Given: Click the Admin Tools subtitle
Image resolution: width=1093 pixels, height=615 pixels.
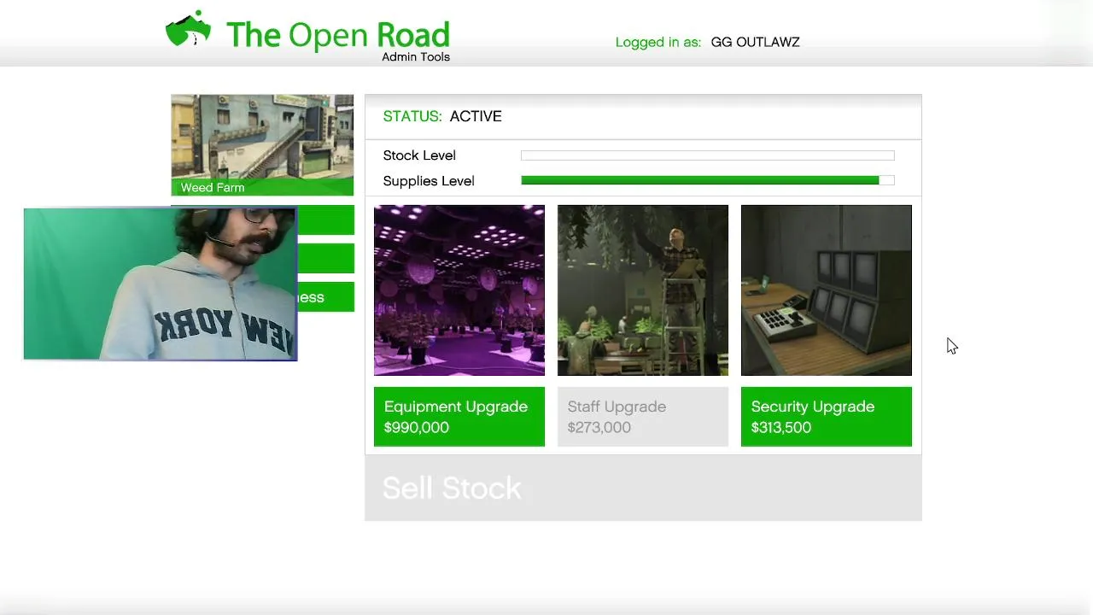Looking at the screenshot, I should 416,57.
